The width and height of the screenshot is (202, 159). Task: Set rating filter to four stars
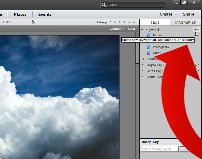pos(129,22)
